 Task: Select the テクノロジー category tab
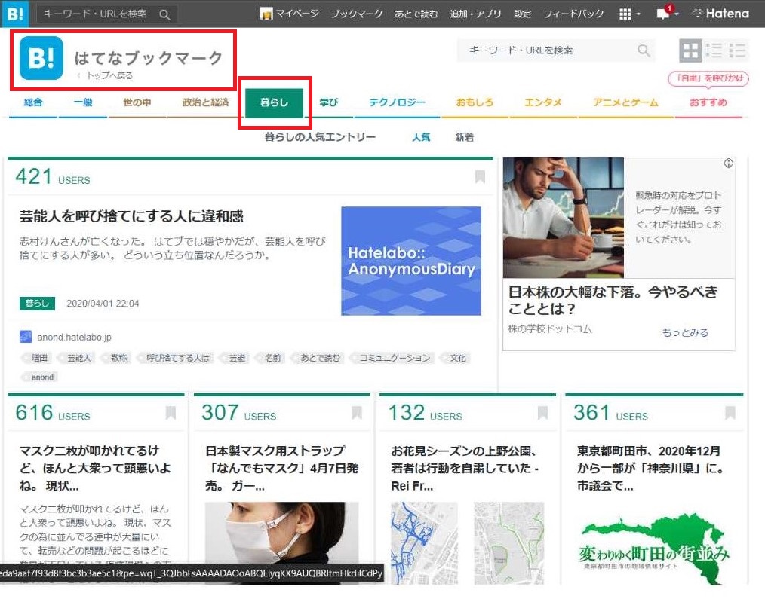(x=397, y=102)
